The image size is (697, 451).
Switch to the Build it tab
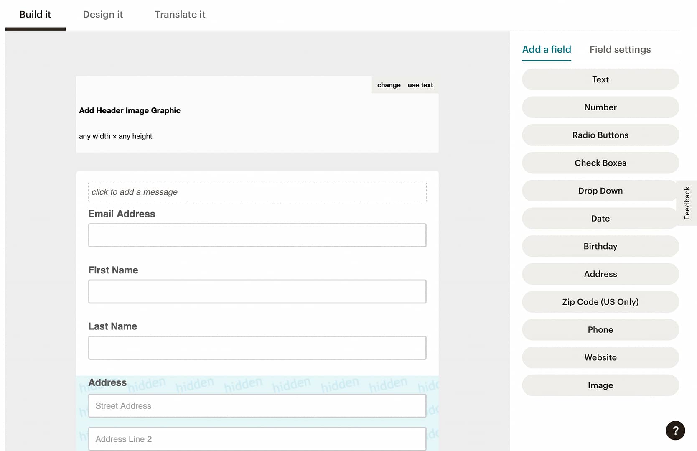pos(35,15)
